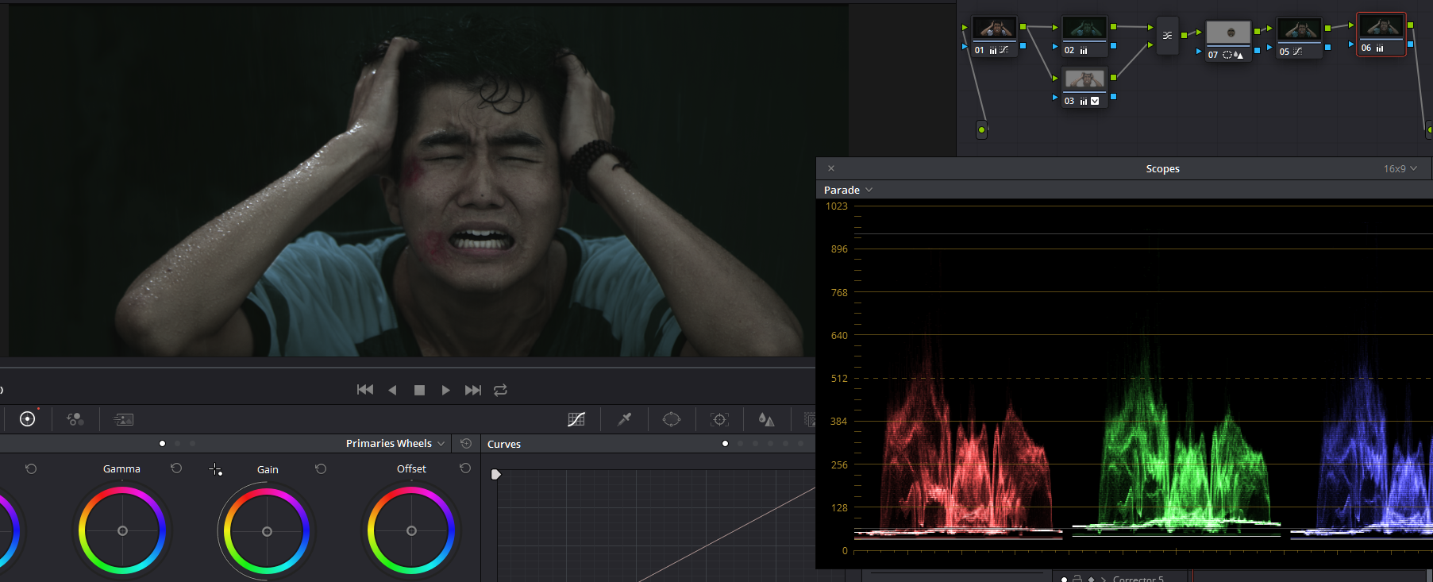Click the center of the Gamma color wheel

pos(122,531)
